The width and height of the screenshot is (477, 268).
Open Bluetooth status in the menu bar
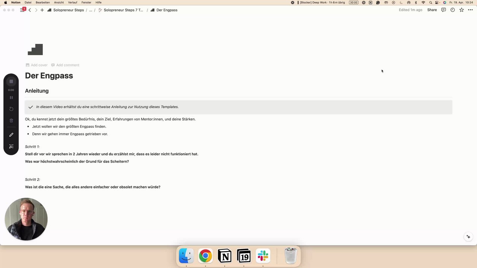416,2
